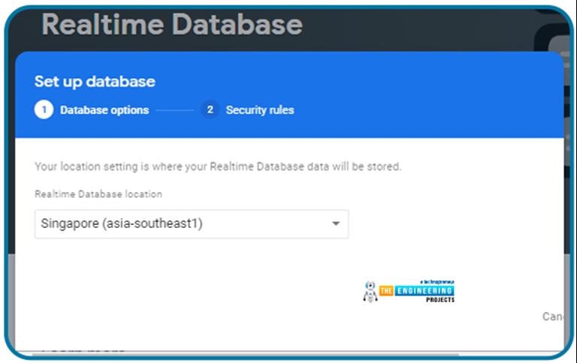Select the Singapore (asia-southeast1) location field

tap(180, 223)
